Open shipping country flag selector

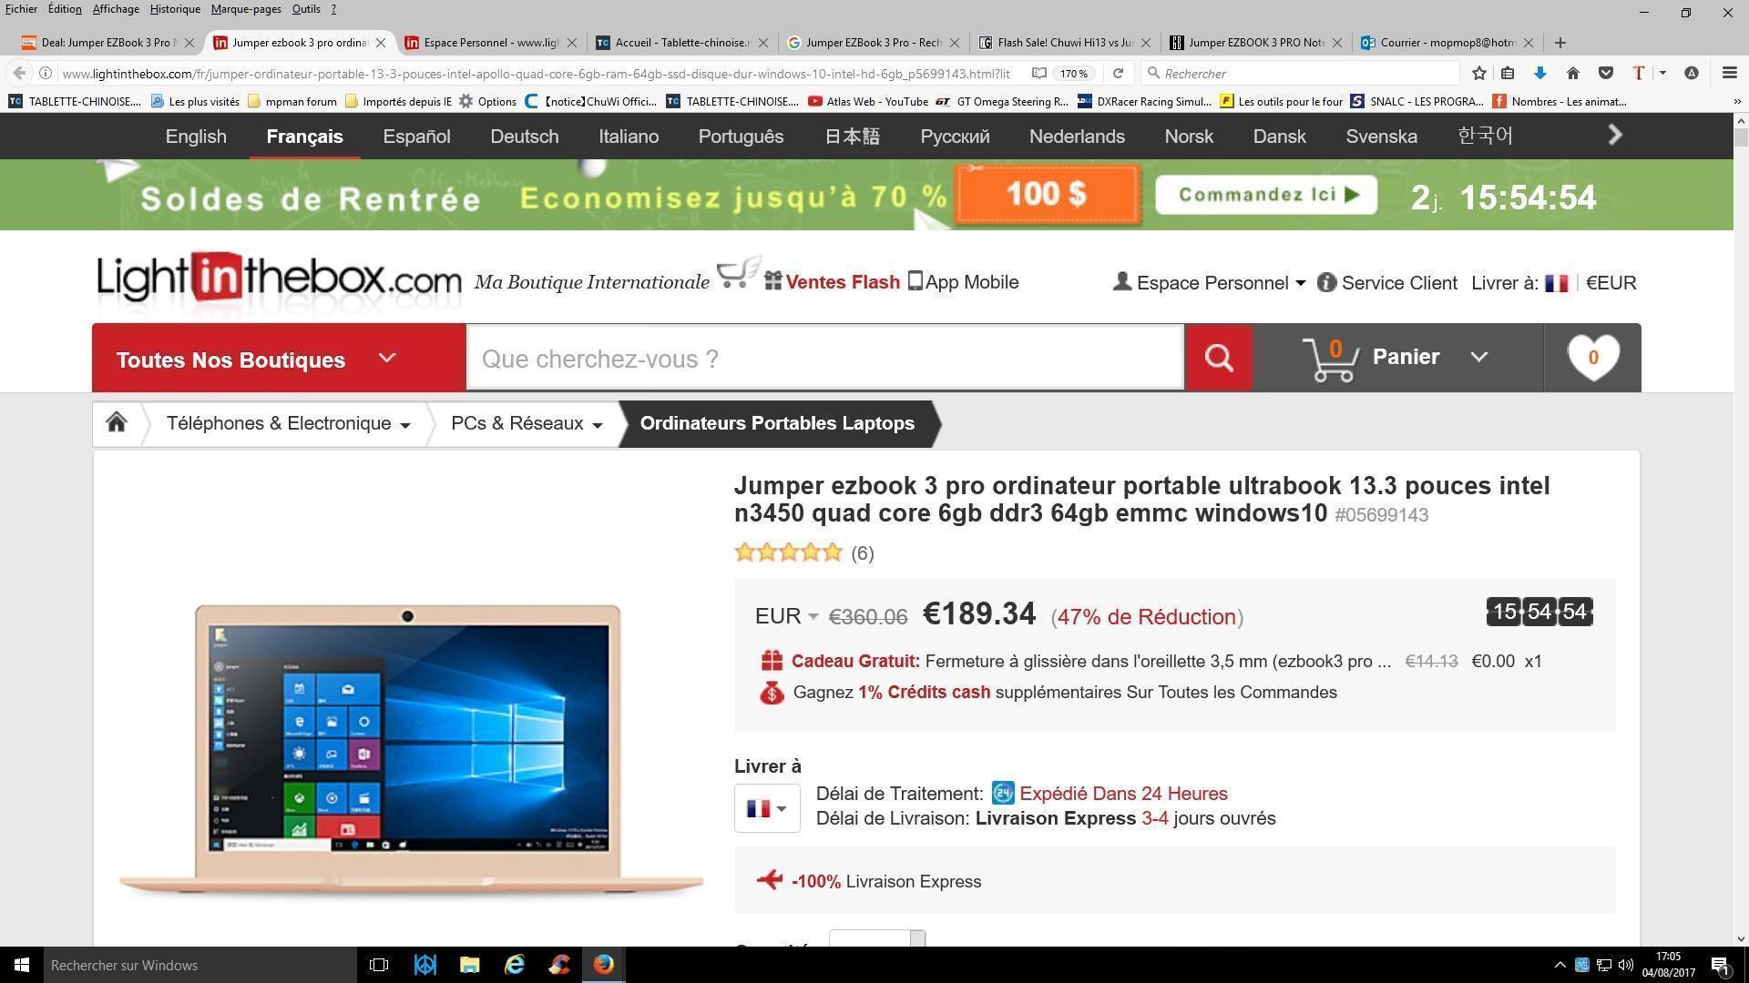tap(767, 808)
